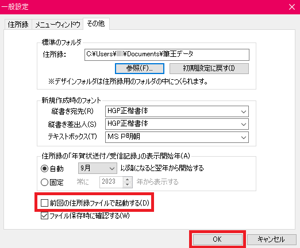Screen dimensions: 300x248
Task: Open the メニューウィンドウ tab
Action: (57, 24)
